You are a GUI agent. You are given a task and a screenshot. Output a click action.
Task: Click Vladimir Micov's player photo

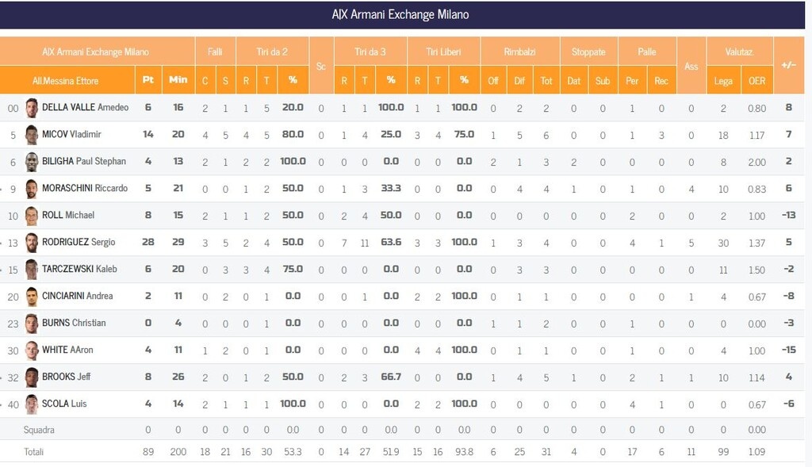(x=32, y=135)
